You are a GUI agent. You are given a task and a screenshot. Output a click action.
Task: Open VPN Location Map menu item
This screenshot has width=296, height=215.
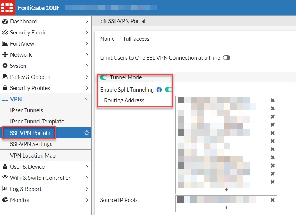[46, 155]
